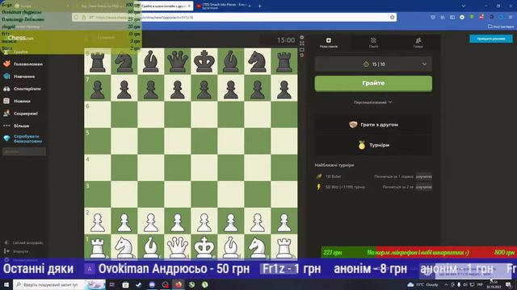This screenshot has height=290, width=517.
Task: Focus the sidebar search field
Action: click(x=24, y=151)
